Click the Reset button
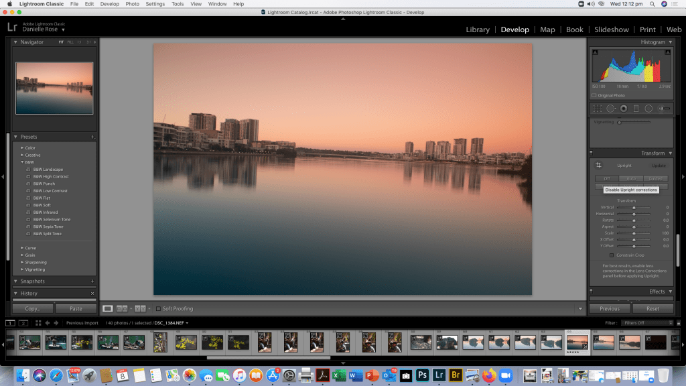The image size is (686, 386). pyautogui.click(x=652, y=309)
